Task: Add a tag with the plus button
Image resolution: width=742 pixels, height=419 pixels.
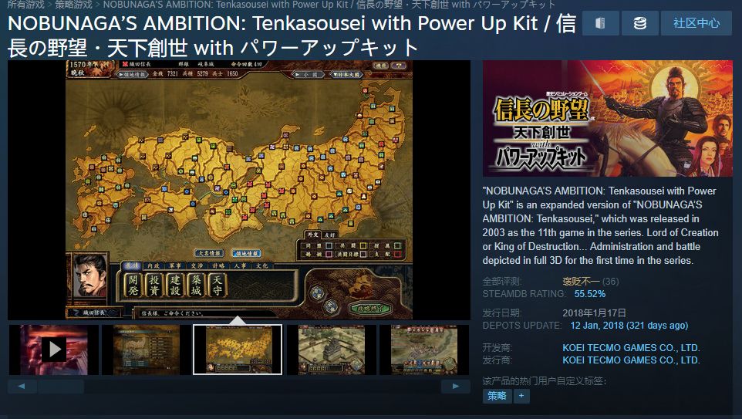Action: [521, 396]
